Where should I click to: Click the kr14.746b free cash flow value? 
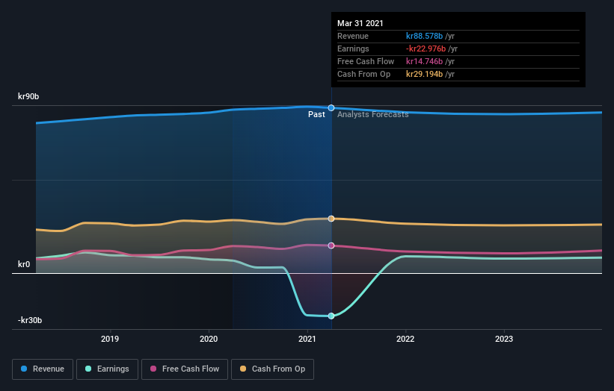coord(425,61)
